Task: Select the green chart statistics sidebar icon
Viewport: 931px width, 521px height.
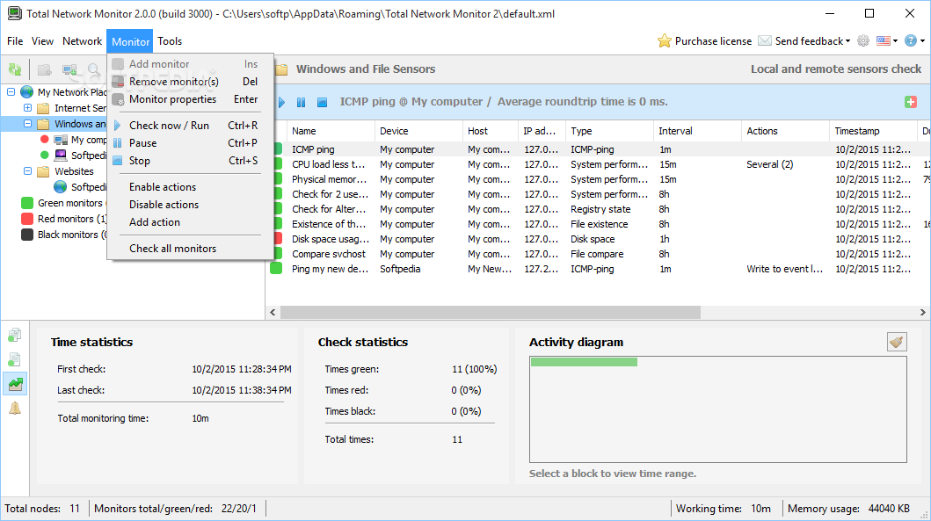Action: click(16, 384)
